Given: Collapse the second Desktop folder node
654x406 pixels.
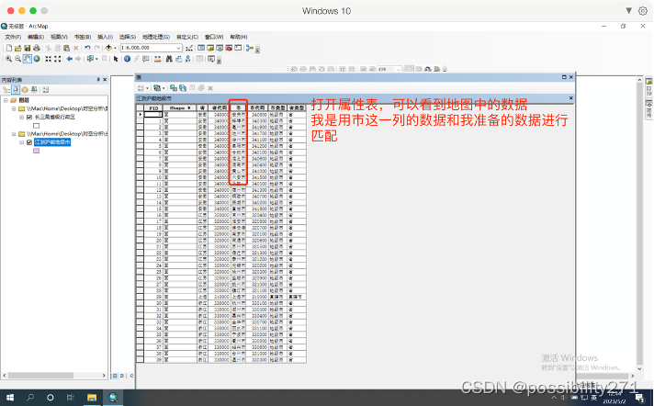Looking at the screenshot, I should click(x=14, y=134).
